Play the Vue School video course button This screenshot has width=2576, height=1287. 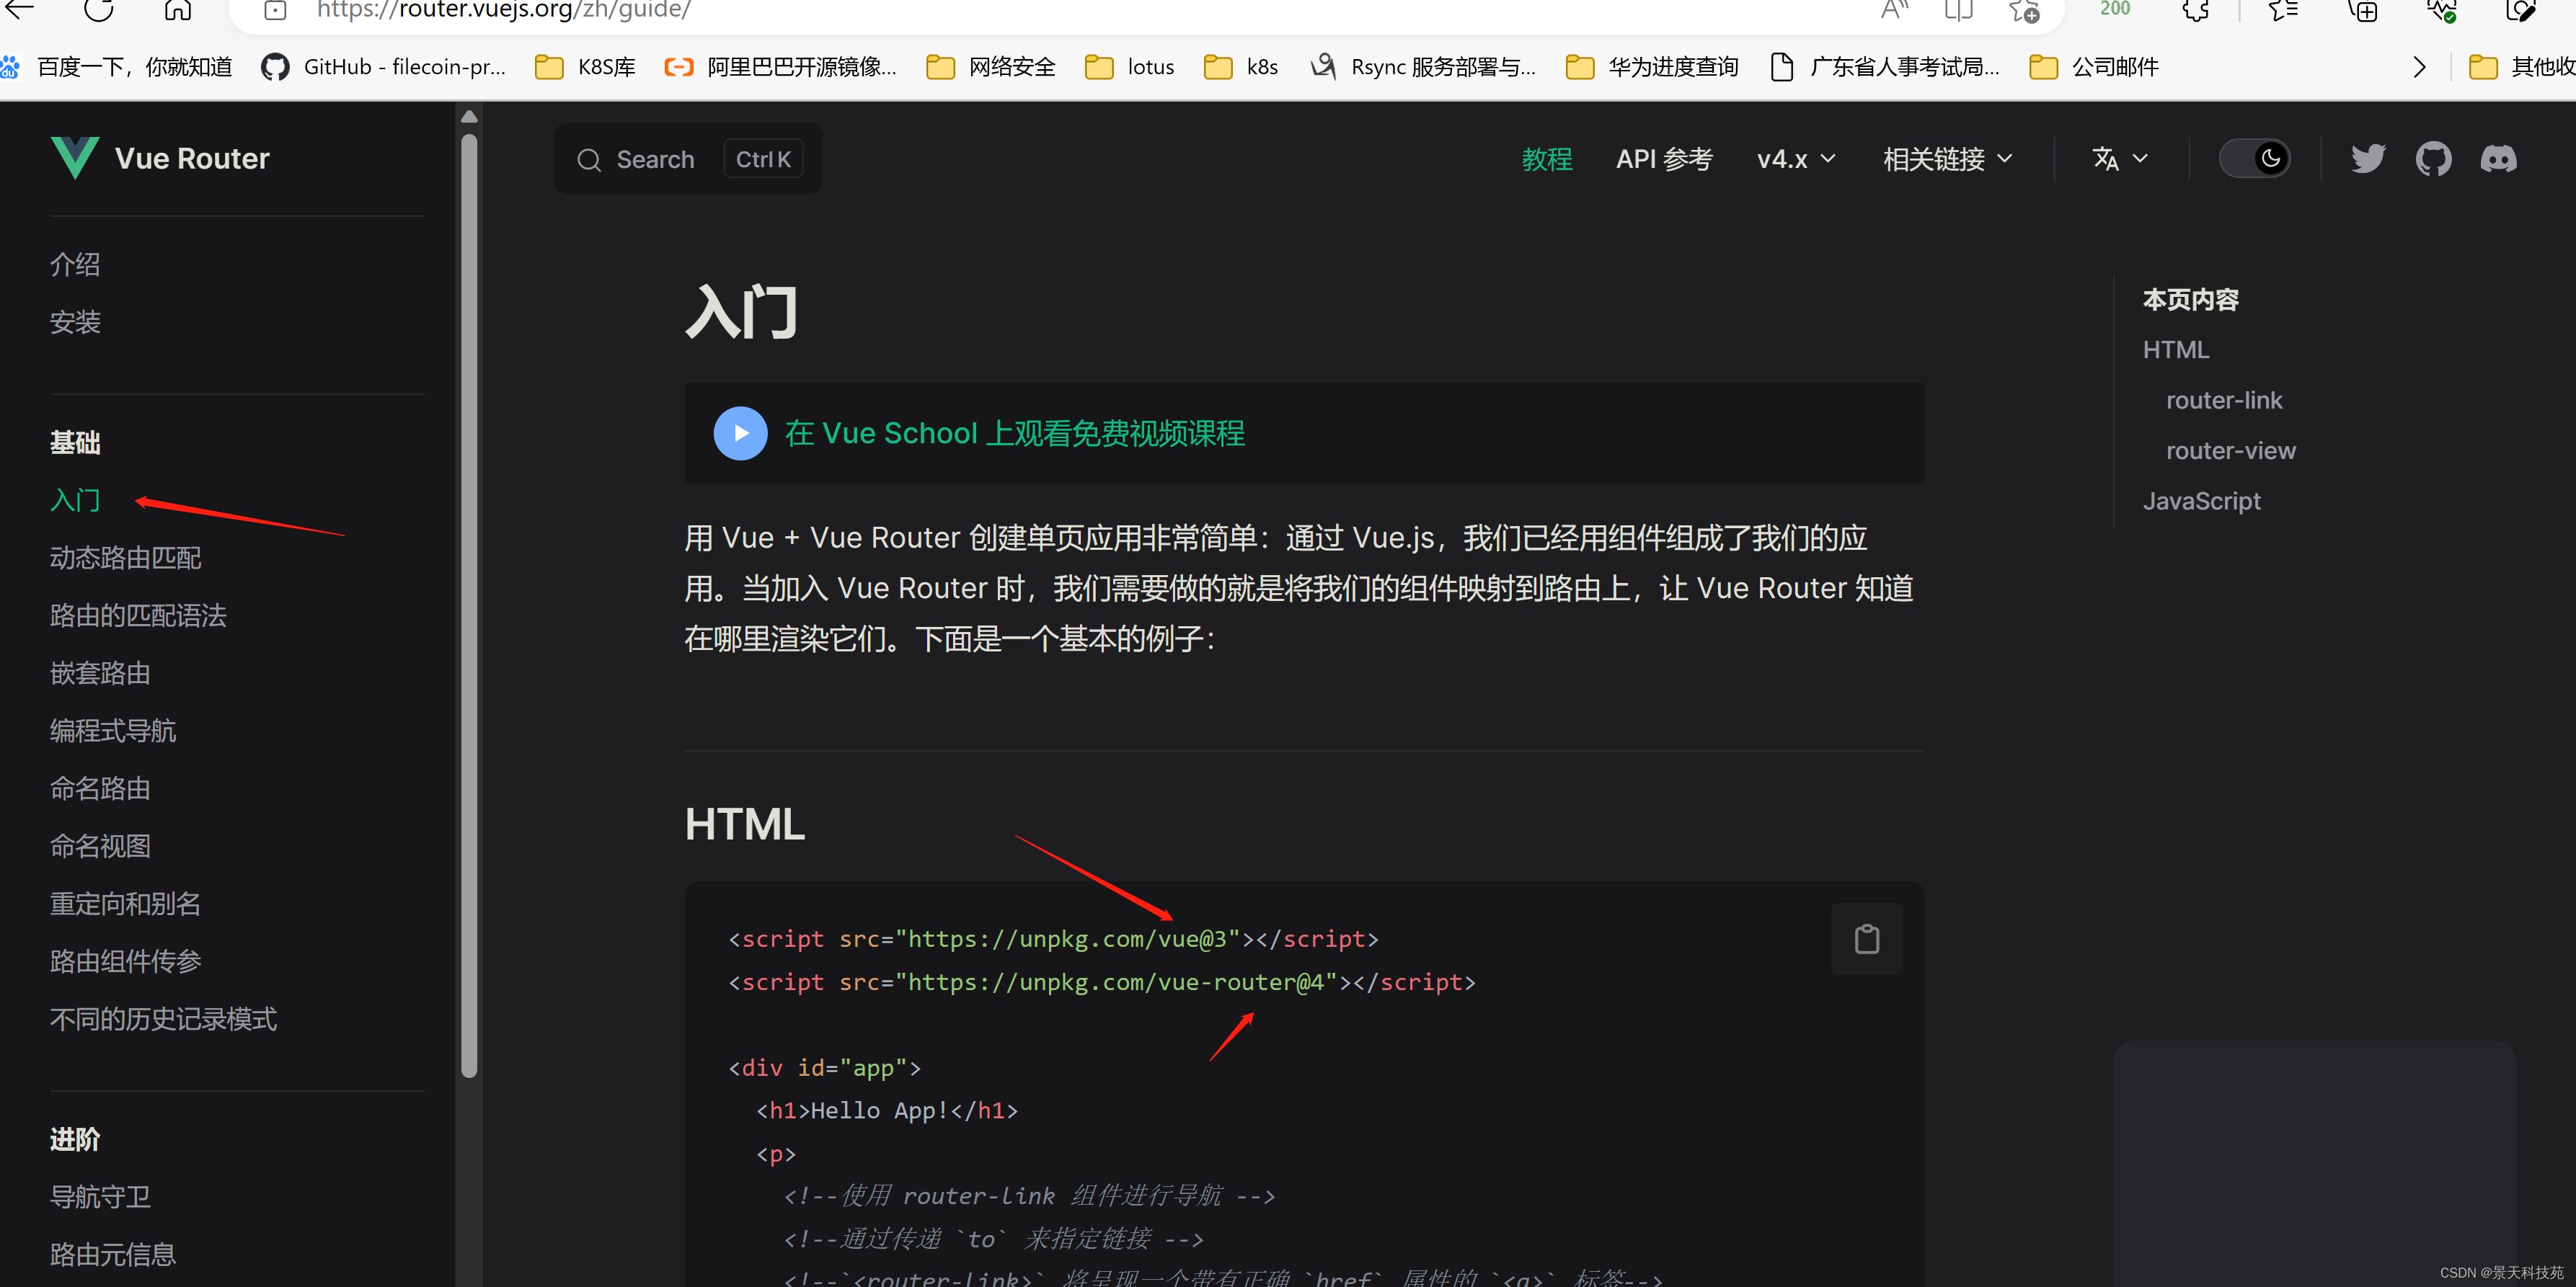click(x=740, y=432)
